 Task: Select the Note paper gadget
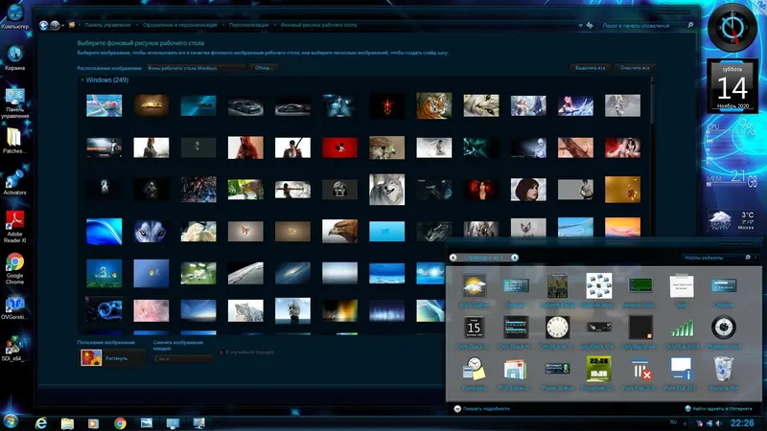pyautogui.click(x=682, y=290)
